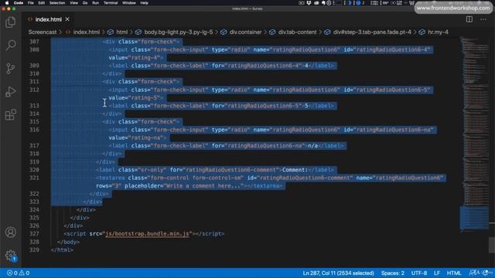The width and height of the screenshot is (495, 278).
Task: Click the notifications bell in the status bar
Action: pos(486,273)
